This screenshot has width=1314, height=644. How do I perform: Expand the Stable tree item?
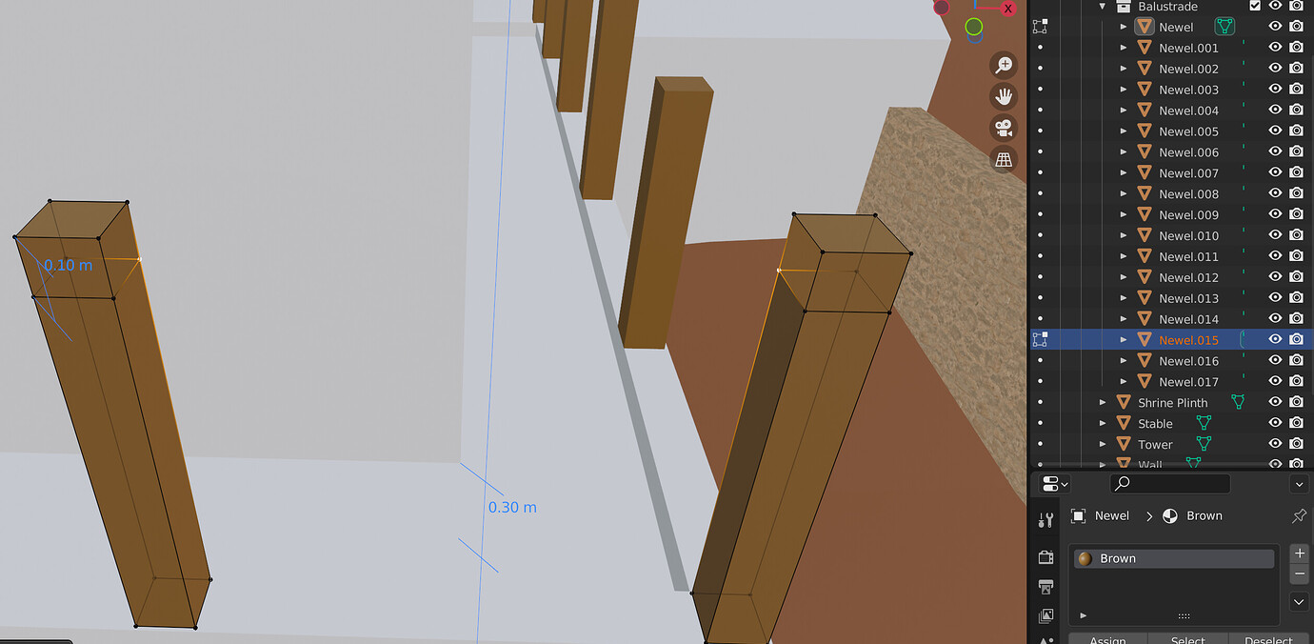[x=1103, y=423]
